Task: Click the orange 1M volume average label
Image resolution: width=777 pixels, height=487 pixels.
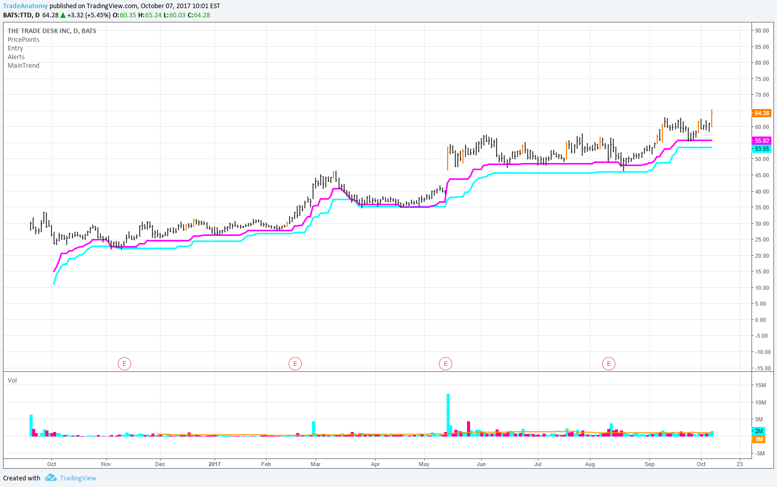Action: click(x=759, y=439)
